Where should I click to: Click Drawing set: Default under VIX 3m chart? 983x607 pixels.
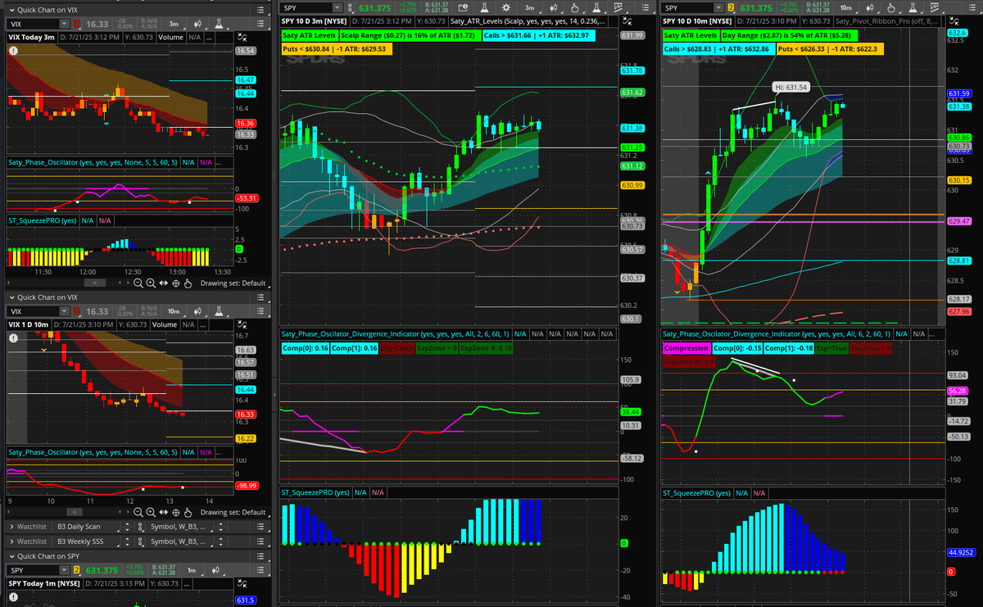[233, 283]
